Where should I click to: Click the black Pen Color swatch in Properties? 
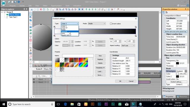178,63
